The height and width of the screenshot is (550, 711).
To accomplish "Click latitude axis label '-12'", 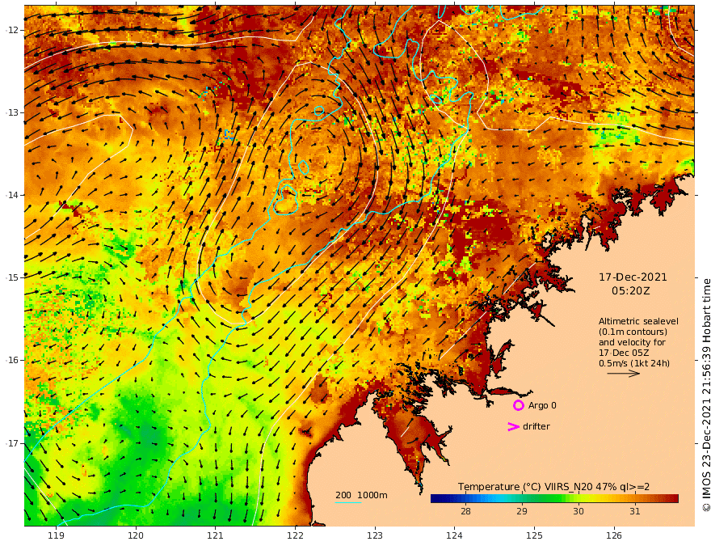I will (x=12, y=30).
